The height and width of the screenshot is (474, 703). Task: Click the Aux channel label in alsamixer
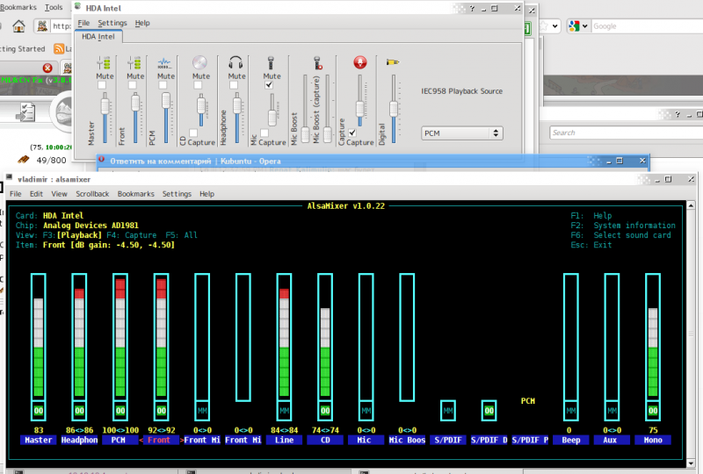point(612,440)
